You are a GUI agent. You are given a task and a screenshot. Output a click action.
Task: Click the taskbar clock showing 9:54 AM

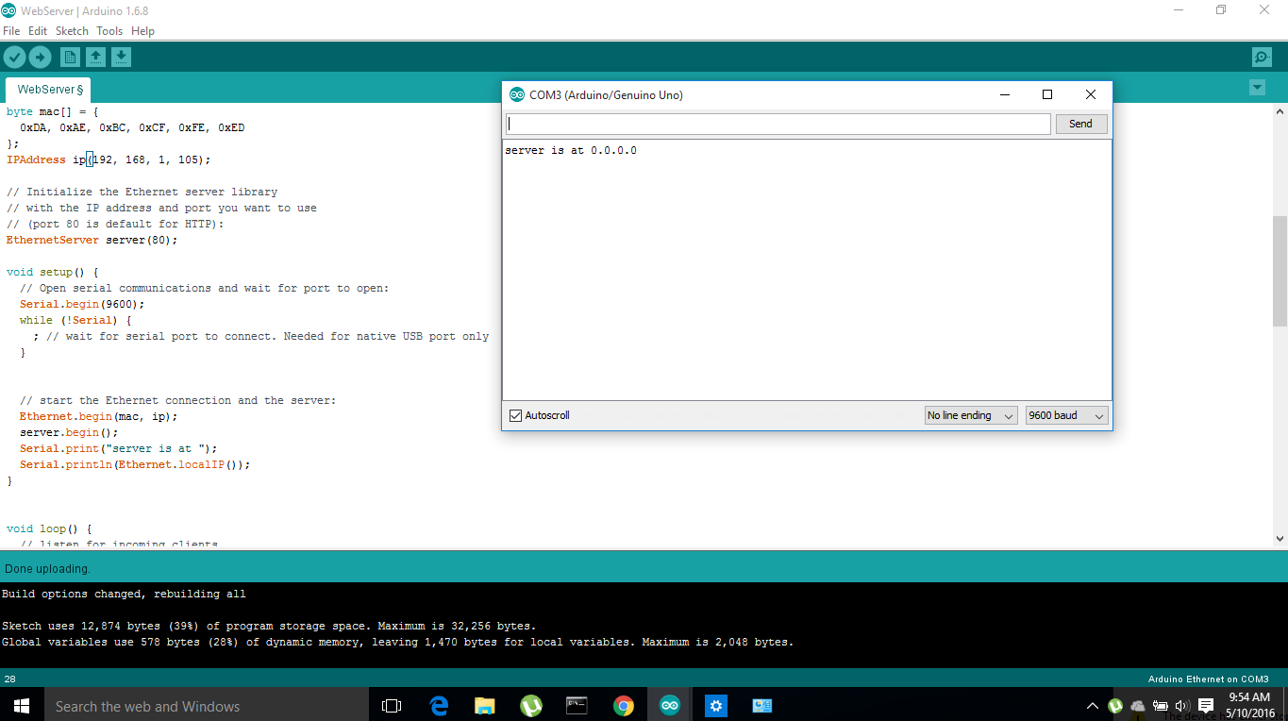coord(1249,697)
